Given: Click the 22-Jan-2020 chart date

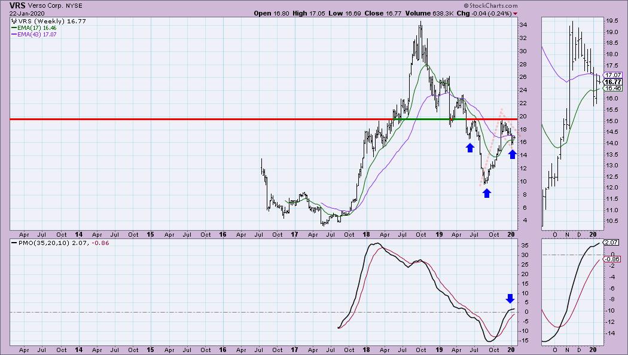Looking at the screenshot, I should 28,13.
